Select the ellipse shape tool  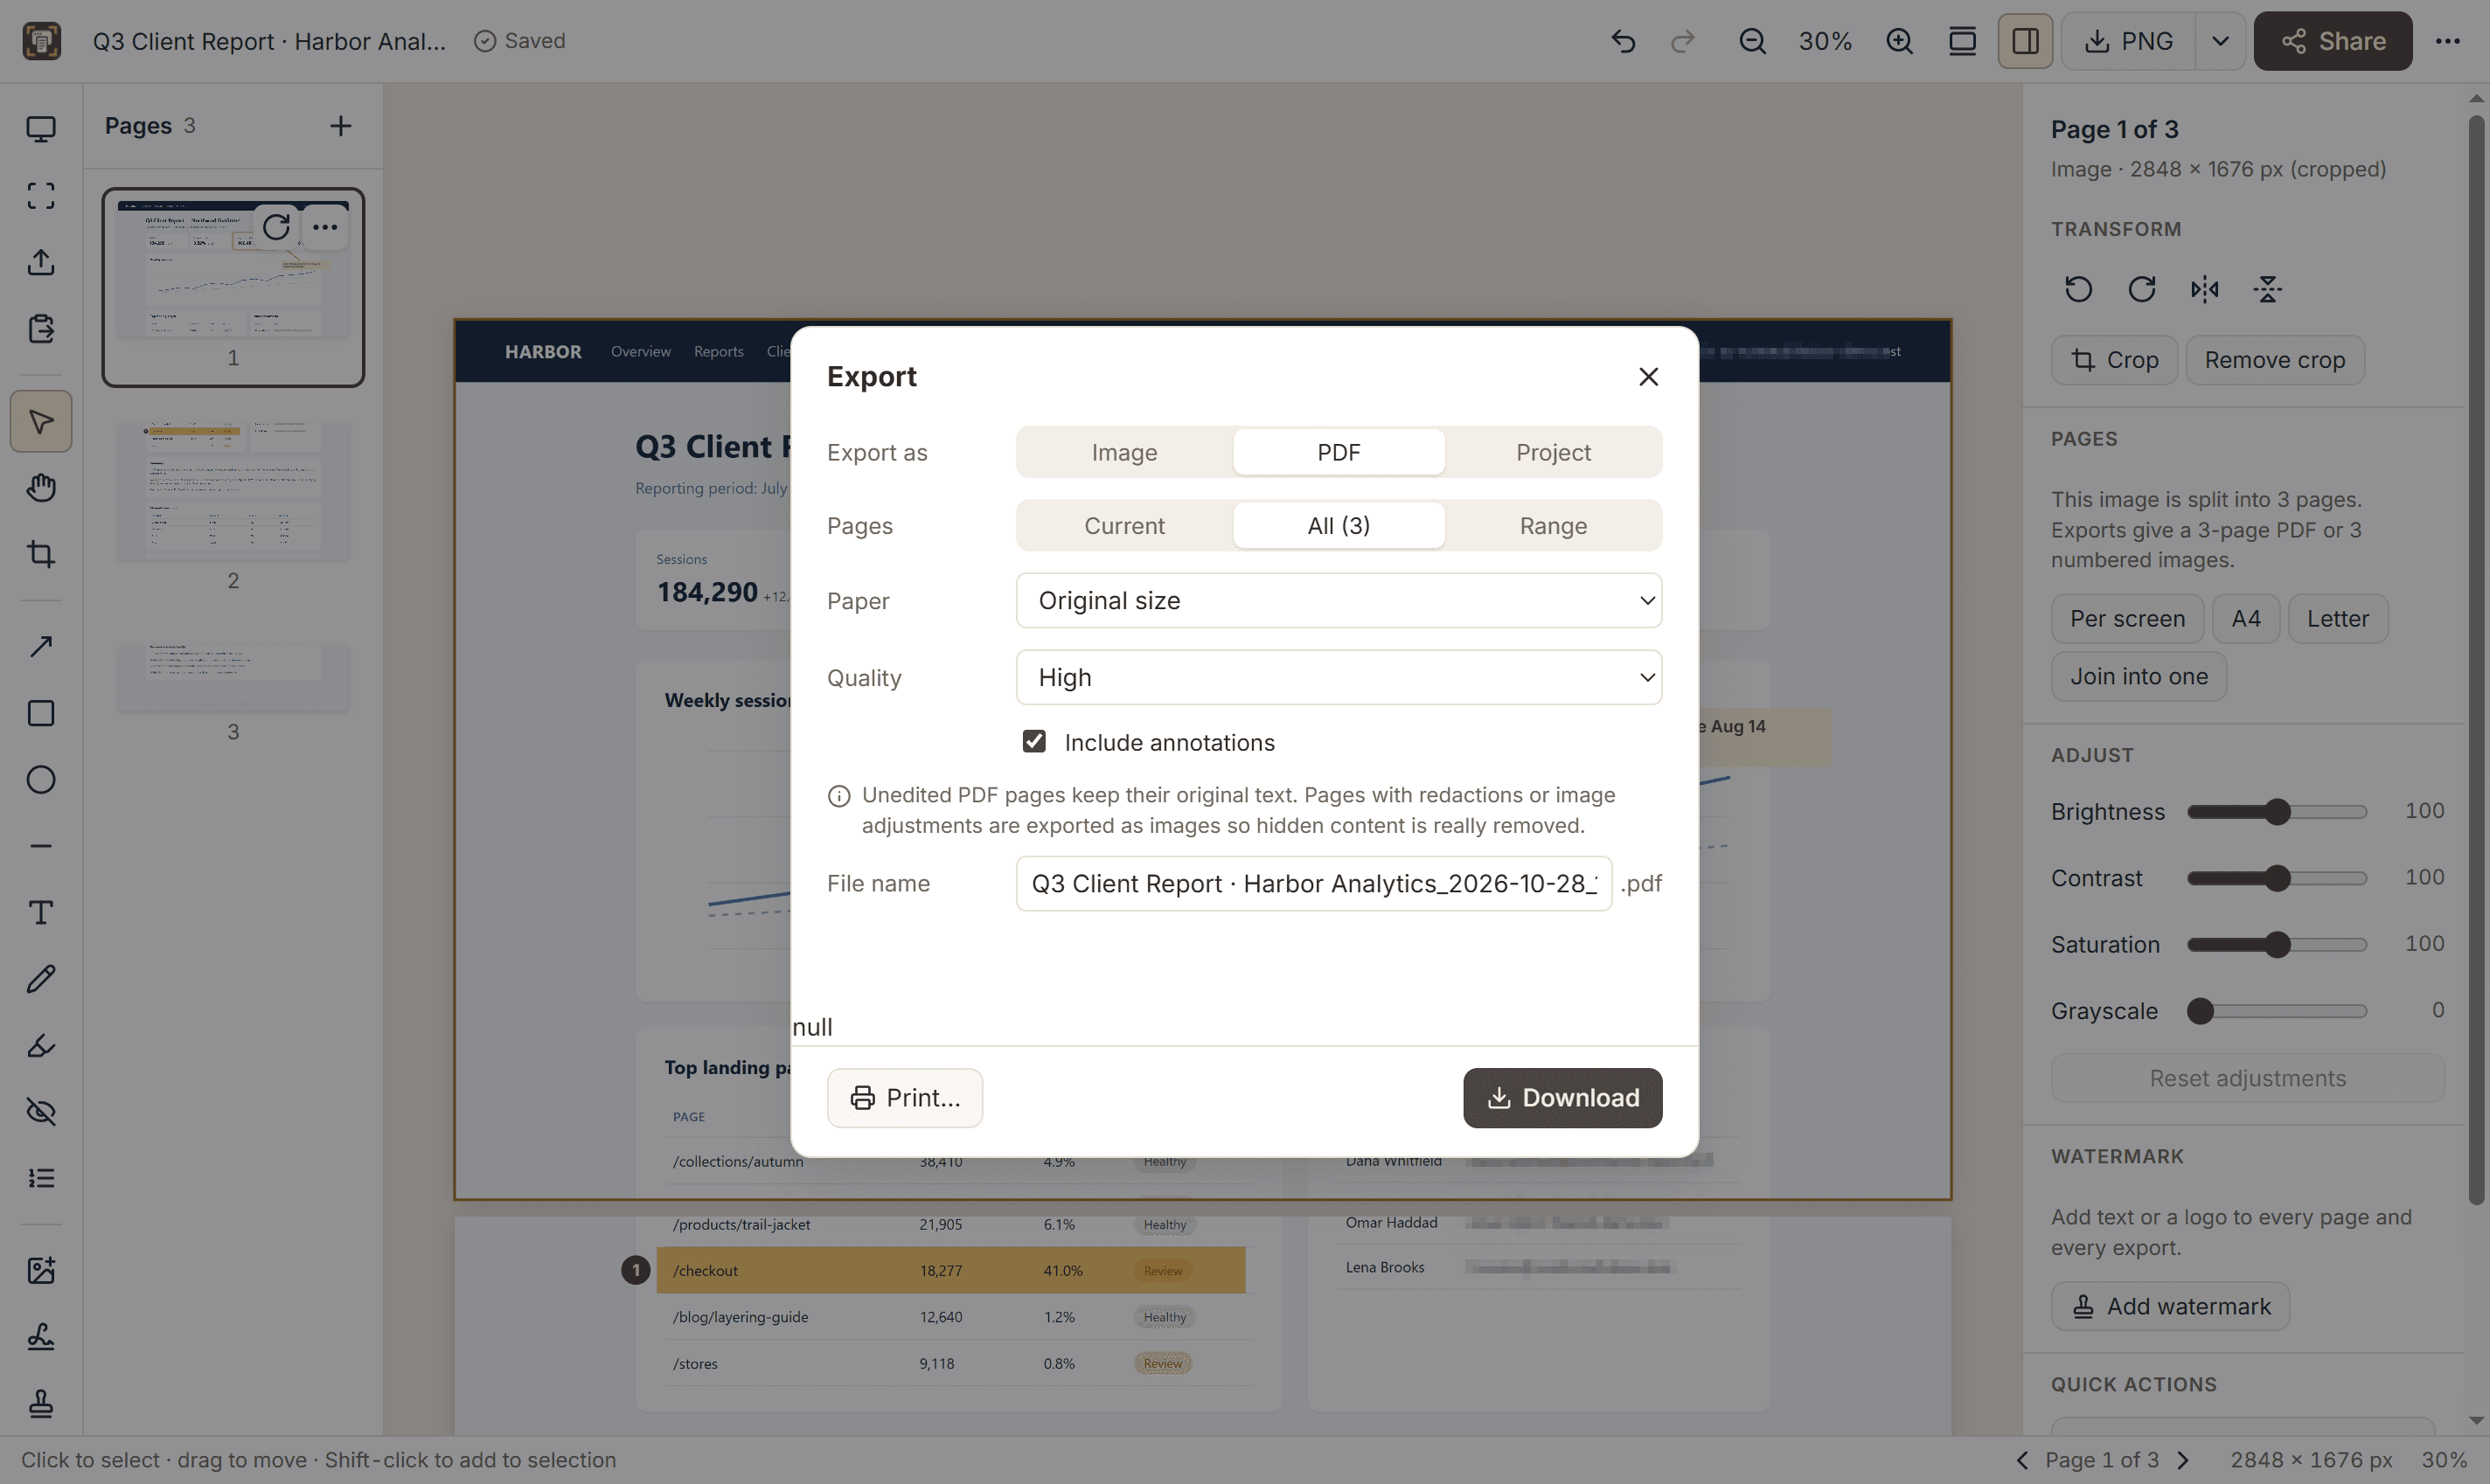(x=41, y=780)
